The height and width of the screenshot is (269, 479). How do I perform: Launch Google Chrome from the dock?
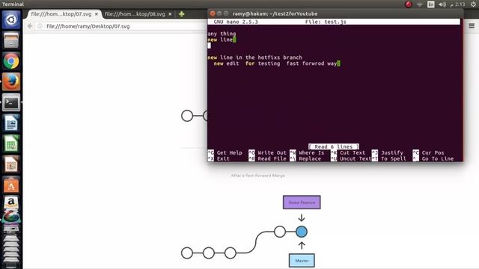point(11,61)
